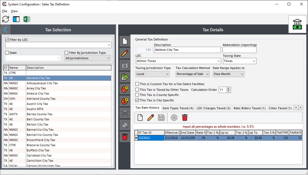Open the View menu
The image size is (308, 175).
tap(14, 11)
